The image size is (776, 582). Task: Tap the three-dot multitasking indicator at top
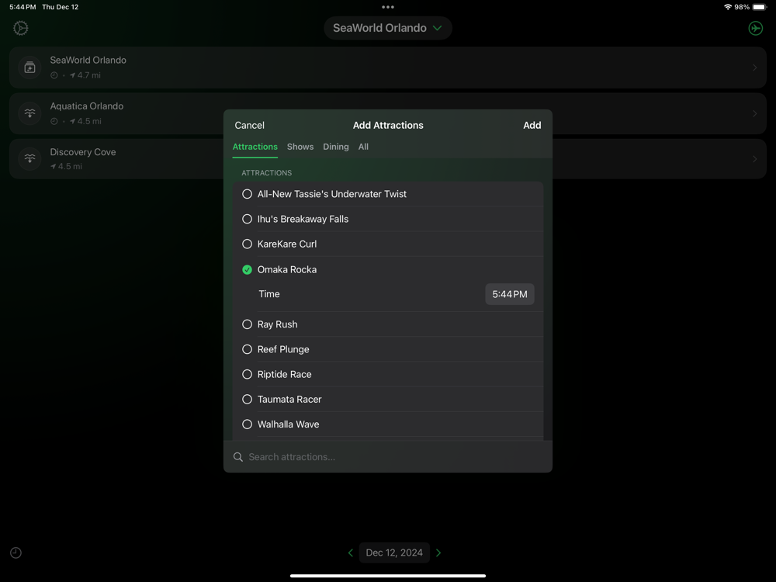point(388,7)
